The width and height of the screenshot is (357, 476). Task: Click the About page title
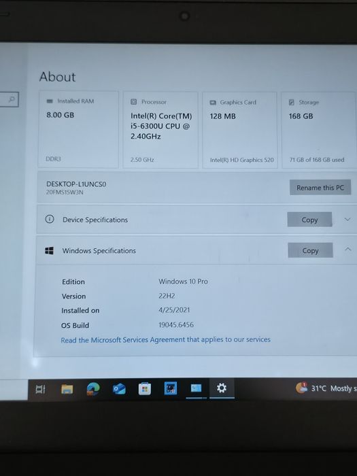click(57, 77)
